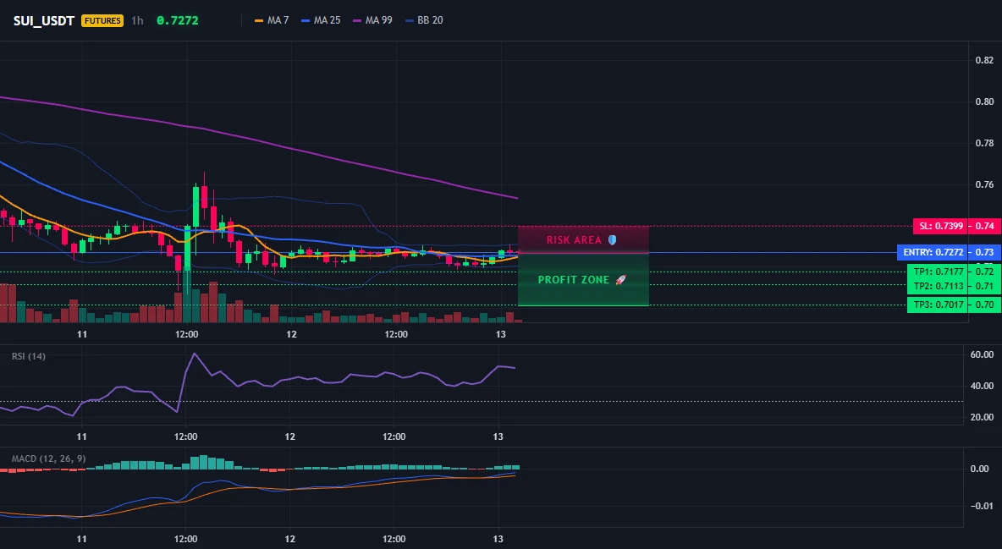Click the 13 date on price chart axis
This screenshot has width=1002, height=549.
[x=500, y=334]
